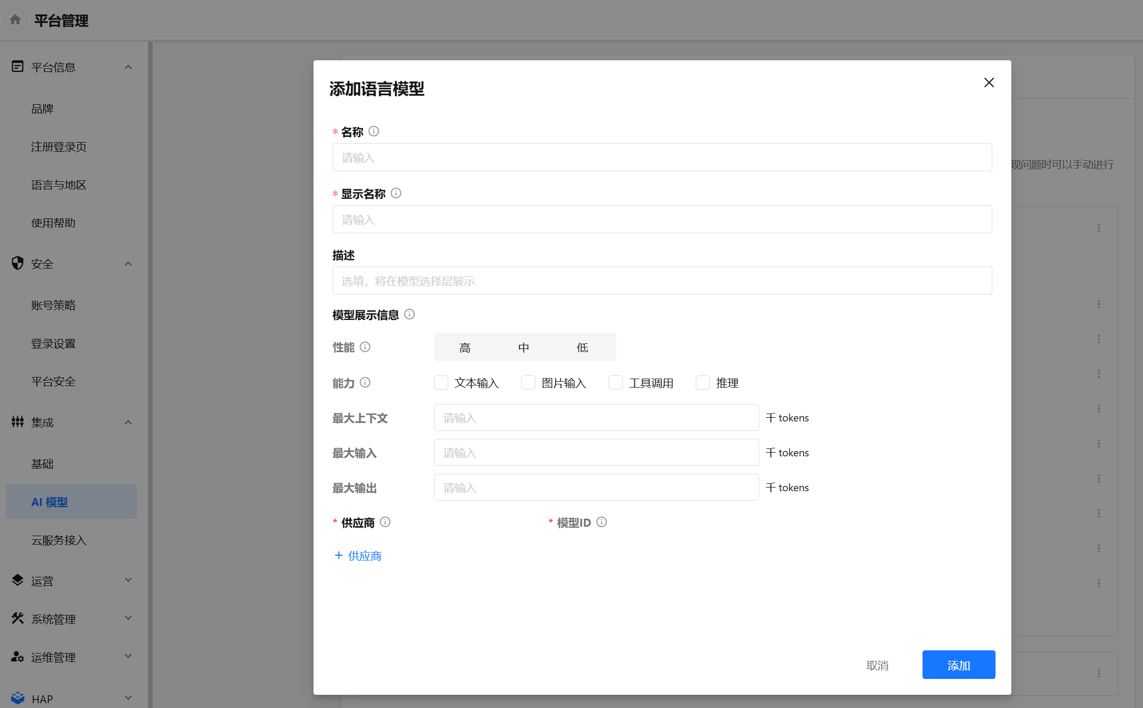This screenshot has width=1143, height=708.
Task: Show info tooltip next to 性能
Action: tap(365, 347)
